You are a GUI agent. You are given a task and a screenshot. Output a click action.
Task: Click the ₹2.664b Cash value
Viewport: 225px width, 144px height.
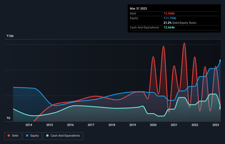169,27
